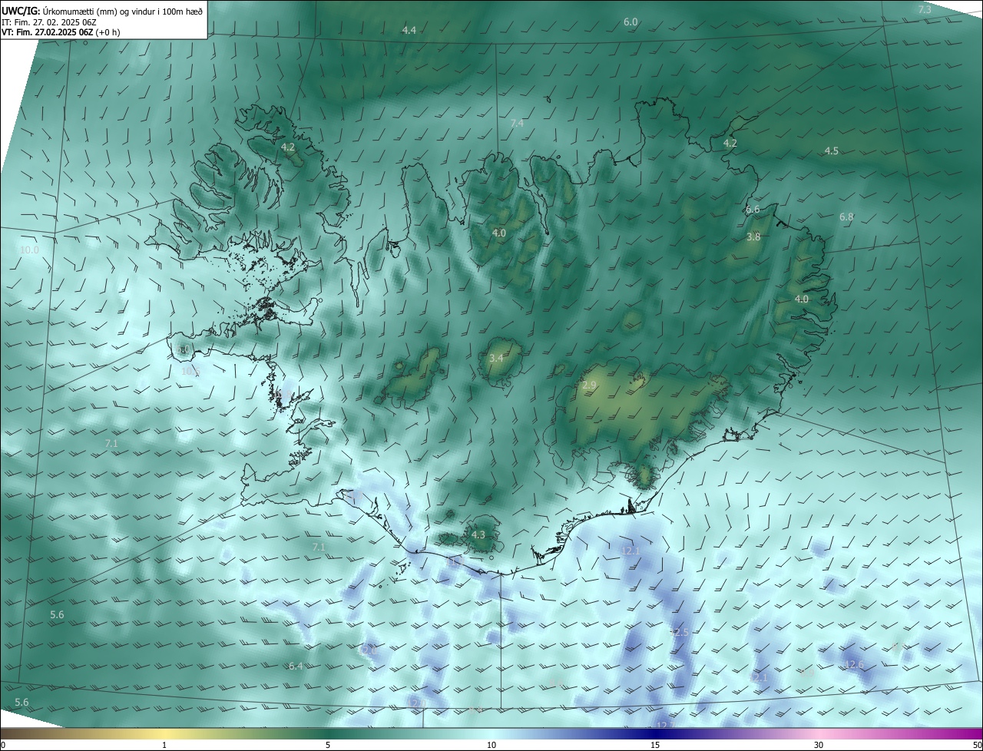Click the 6.6 value on the northeast coast

[753, 210]
